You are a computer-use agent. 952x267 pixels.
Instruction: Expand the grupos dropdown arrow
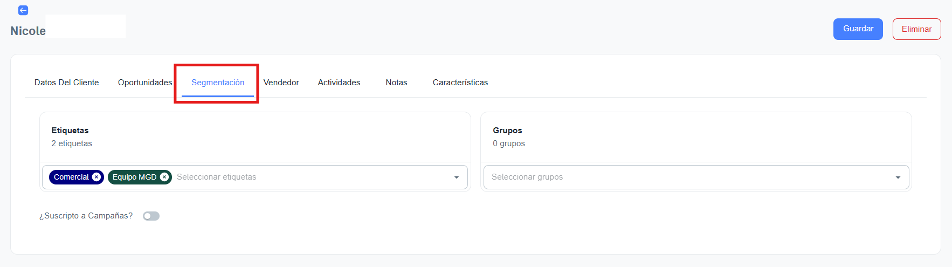(x=898, y=177)
